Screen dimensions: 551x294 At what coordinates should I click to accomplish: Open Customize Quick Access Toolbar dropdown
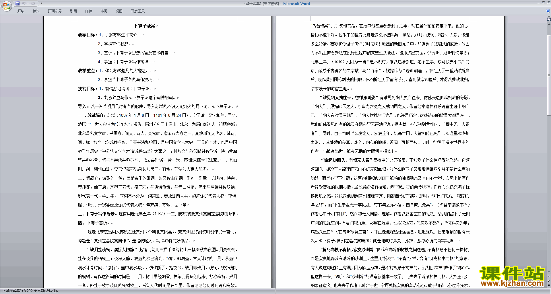click(41, 3)
